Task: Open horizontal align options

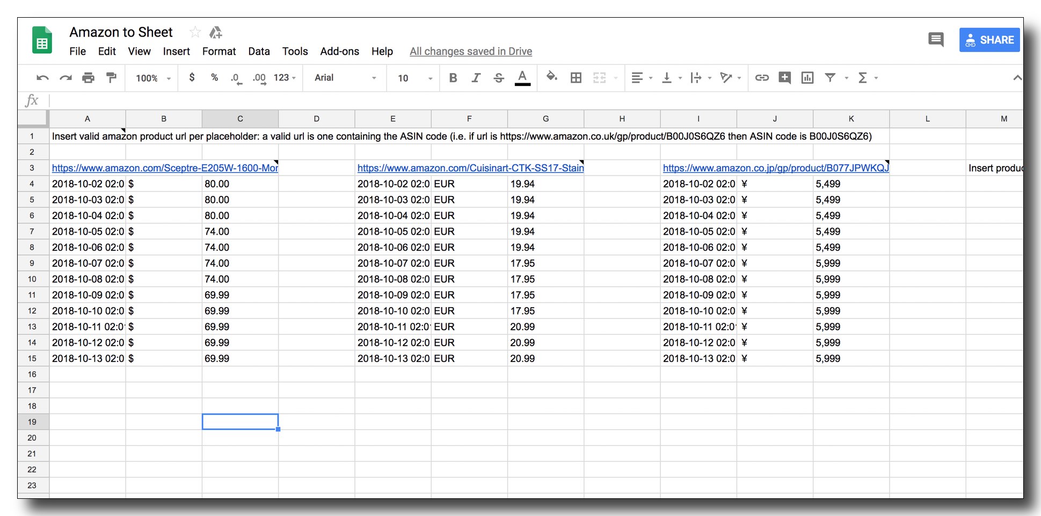Action: coord(642,78)
